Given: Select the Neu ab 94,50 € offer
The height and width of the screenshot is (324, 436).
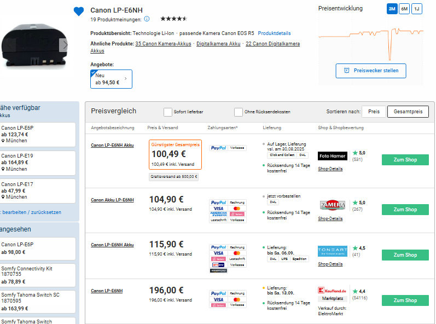Looking at the screenshot, I should 111,79.
